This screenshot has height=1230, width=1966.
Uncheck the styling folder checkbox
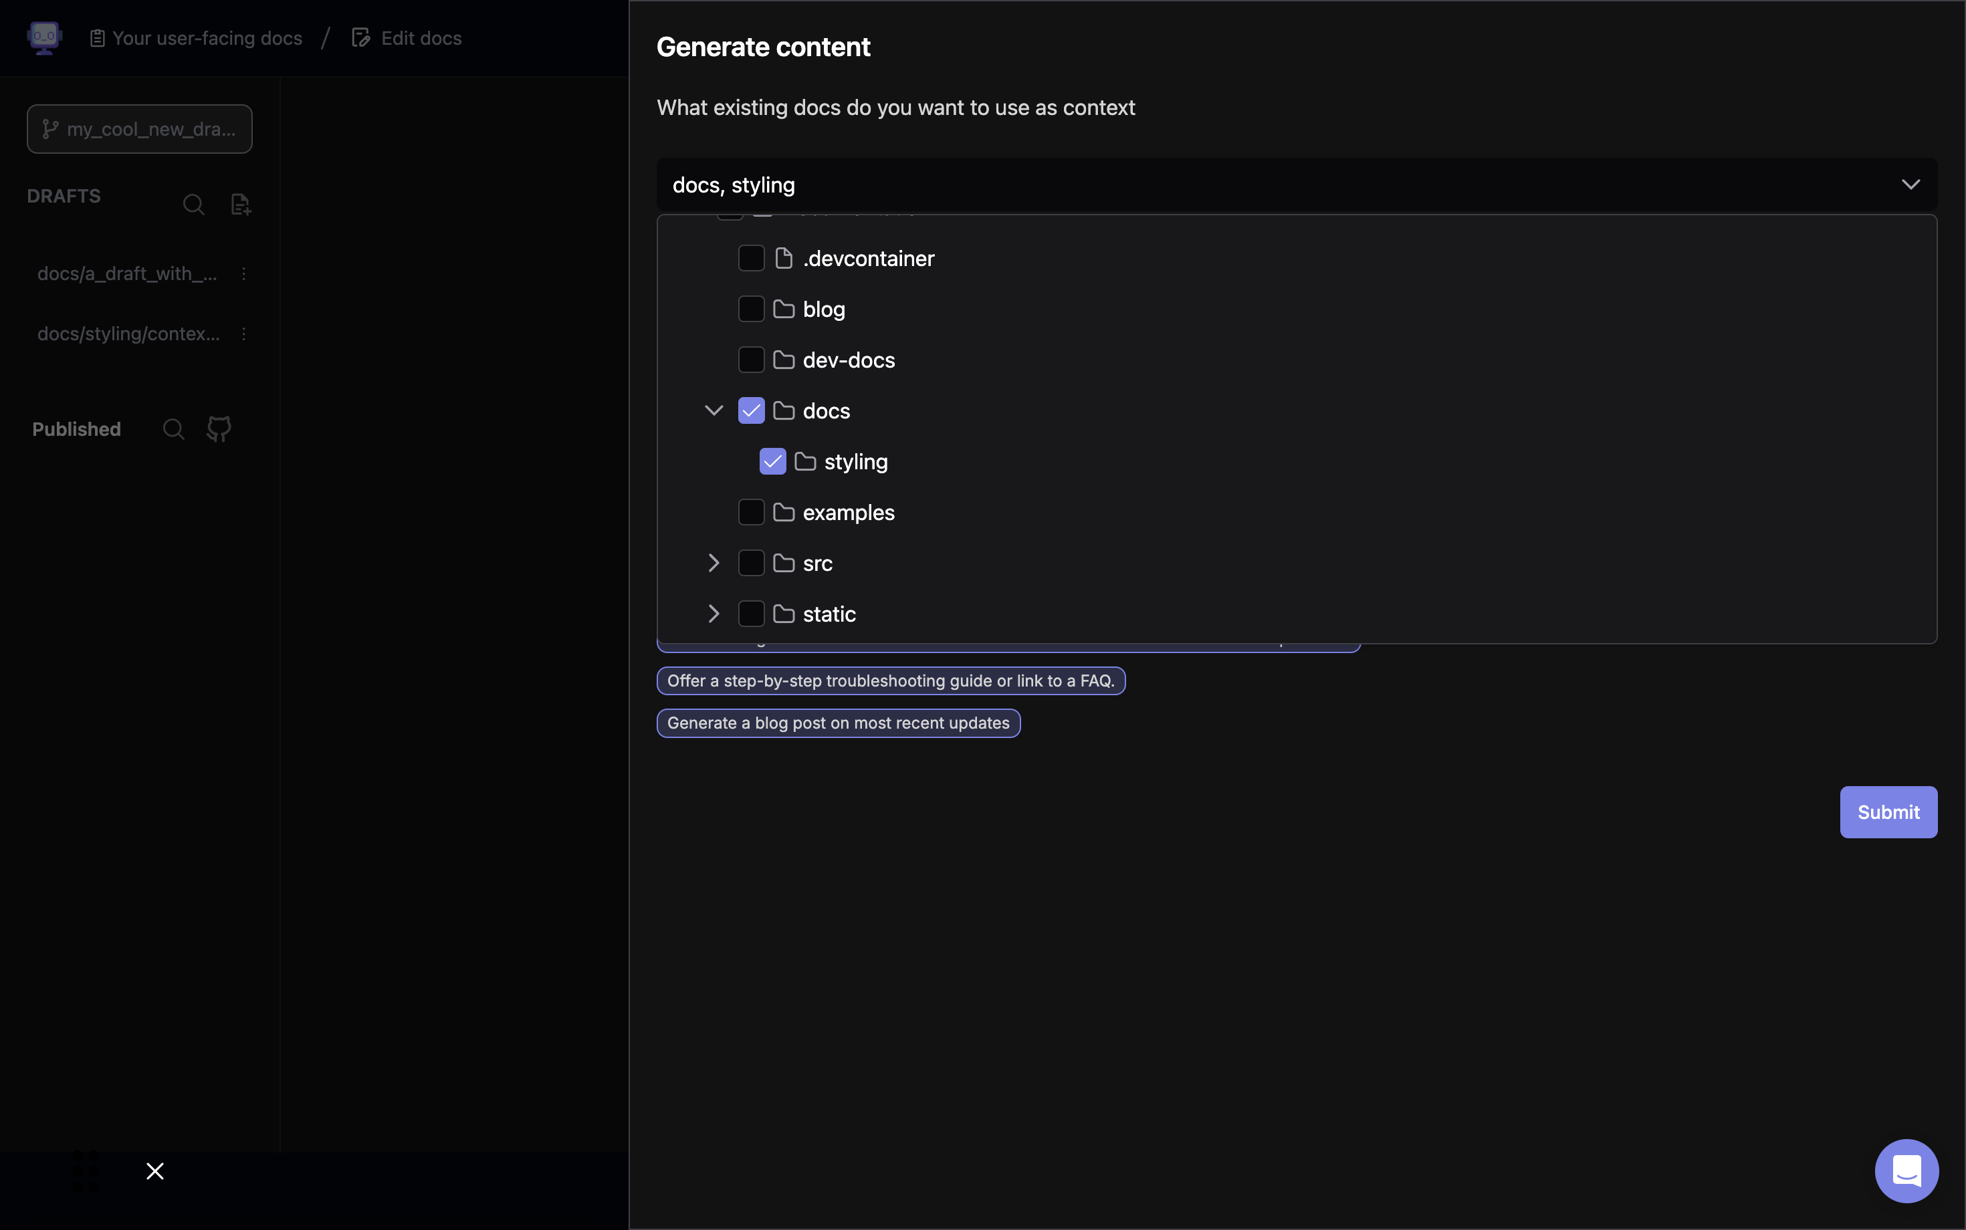point(772,461)
